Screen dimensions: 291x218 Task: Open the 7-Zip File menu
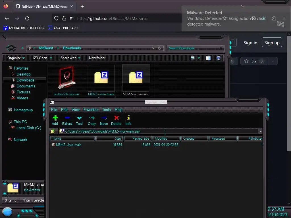[54, 110]
